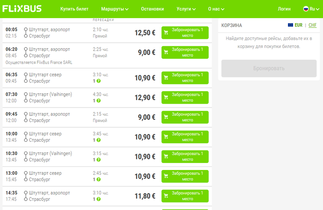Go to the Остановки page
The height and width of the screenshot is (210, 323).
pos(152,9)
